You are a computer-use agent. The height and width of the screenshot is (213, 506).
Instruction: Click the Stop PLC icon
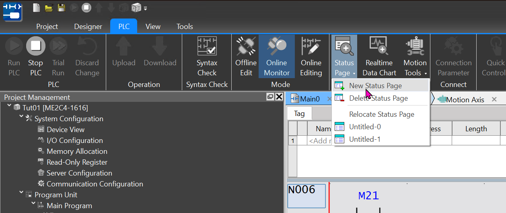click(35, 46)
